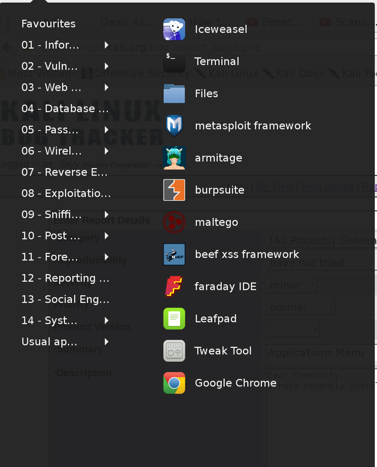The image size is (377, 467).
Task: Launch Iceweasel browser icon
Action: [x=174, y=29]
